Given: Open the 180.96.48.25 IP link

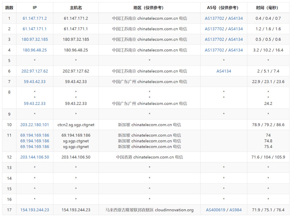Looking at the screenshot, I should click(35, 50).
